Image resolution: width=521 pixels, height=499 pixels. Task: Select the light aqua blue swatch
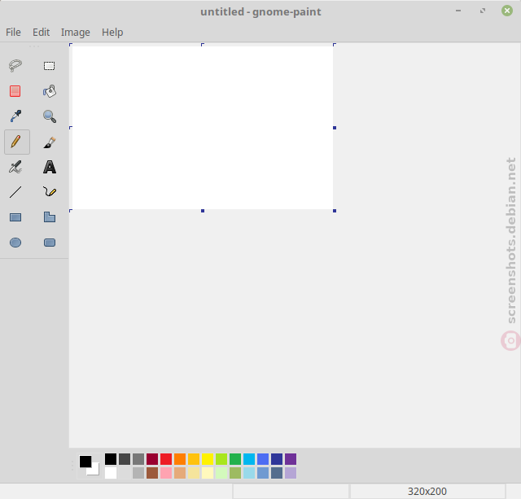(249, 473)
